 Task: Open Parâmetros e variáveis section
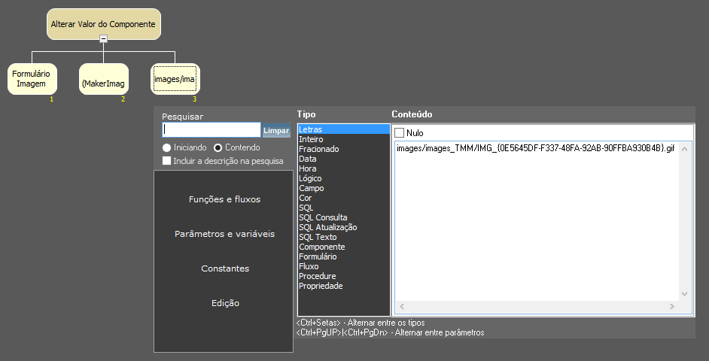(x=224, y=234)
